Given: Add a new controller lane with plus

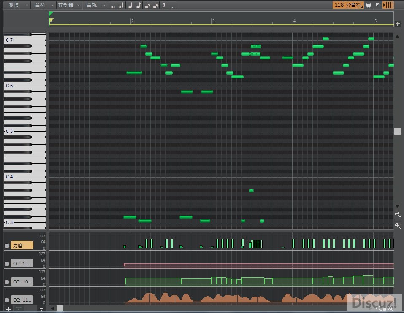Looking at the screenshot, I should 8,309.
